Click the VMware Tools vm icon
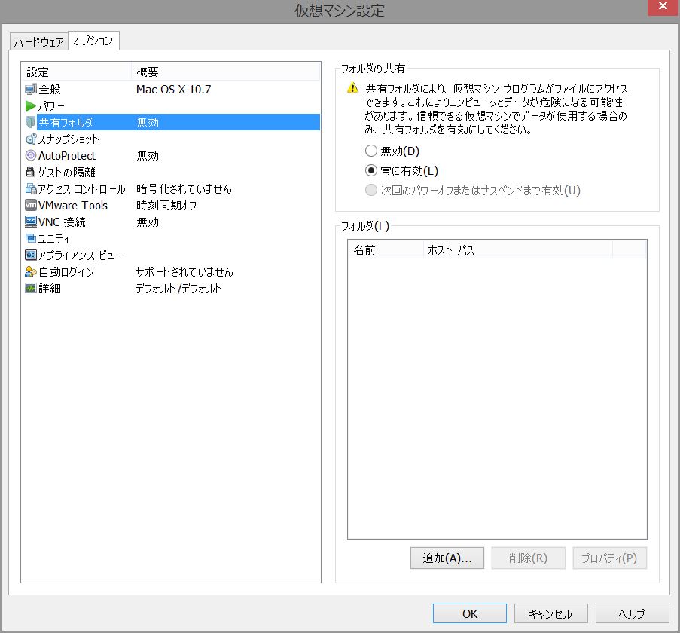 pyautogui.click(x=31, y=205)
